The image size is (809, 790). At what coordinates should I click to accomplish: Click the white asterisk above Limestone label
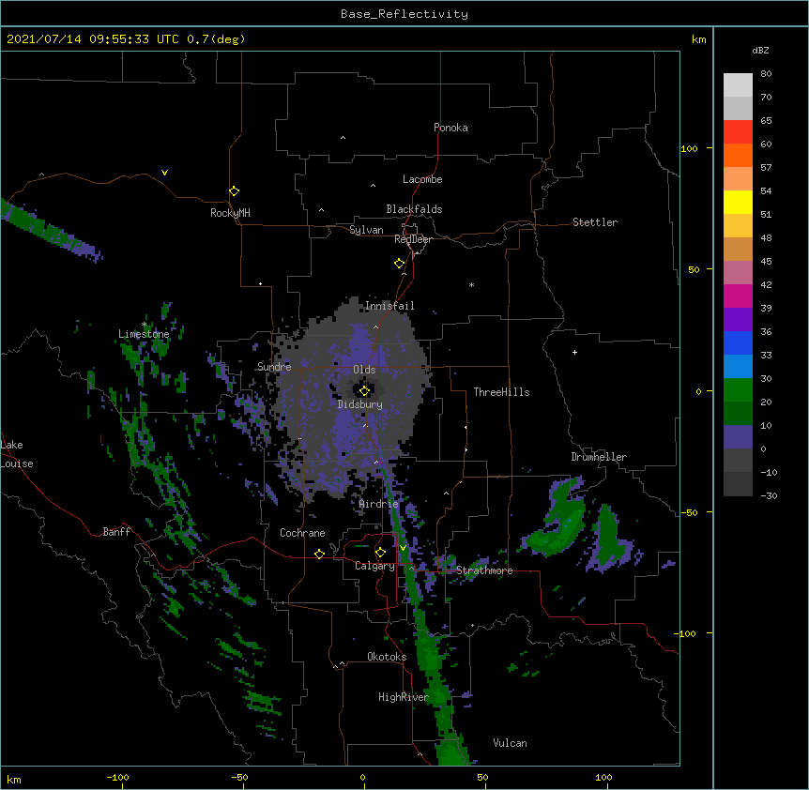tap(145, 325)
